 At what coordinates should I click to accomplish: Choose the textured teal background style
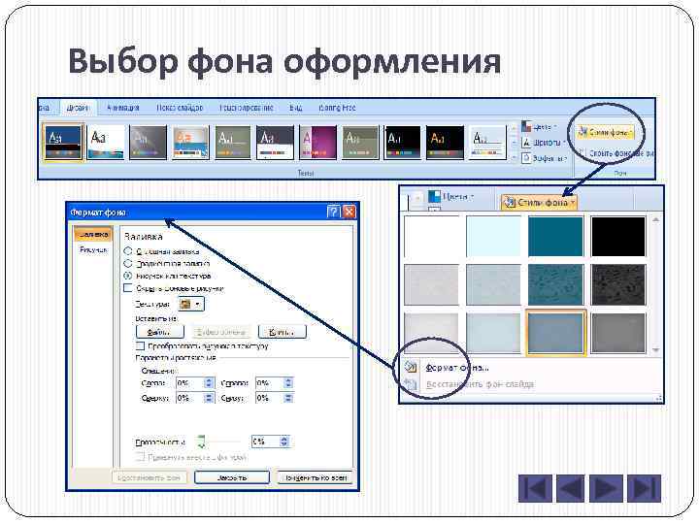click(x=555, y=284)
